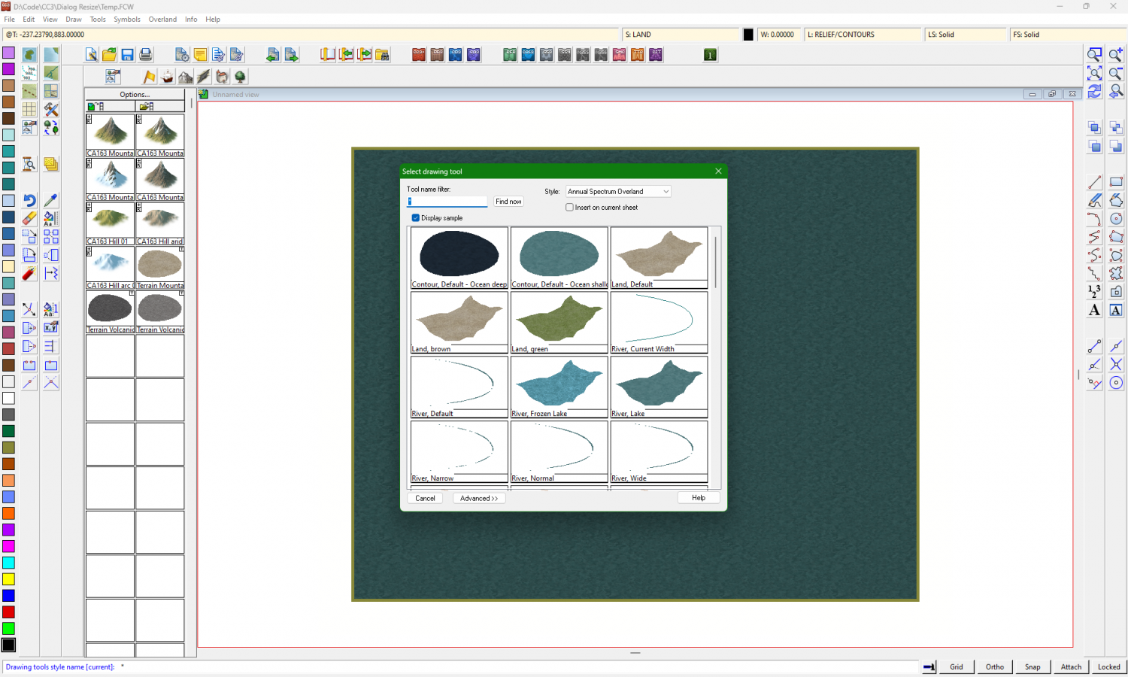
Task: Click the dynamite explode icon
Action: [29, 273]
